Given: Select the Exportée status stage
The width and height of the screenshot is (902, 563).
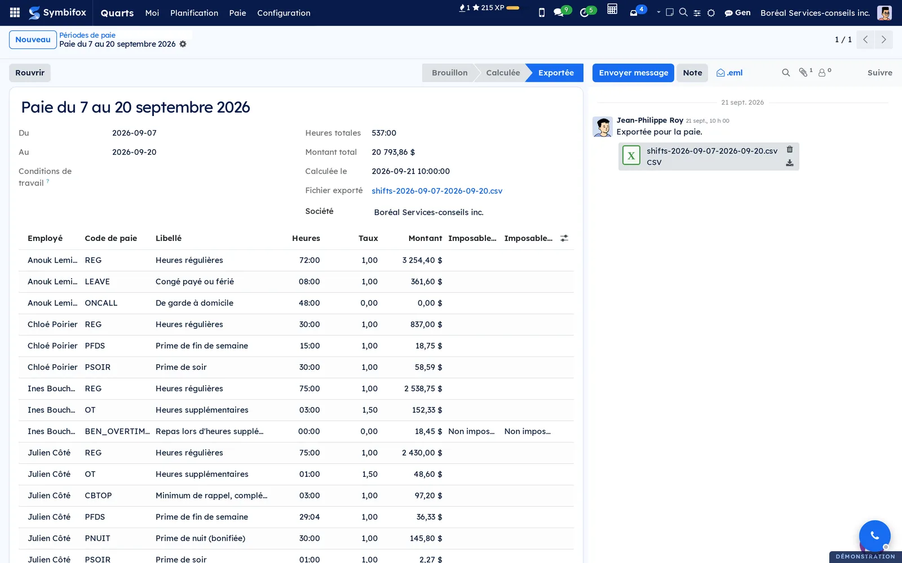Looking at the screenshot, I should [556, 73].
